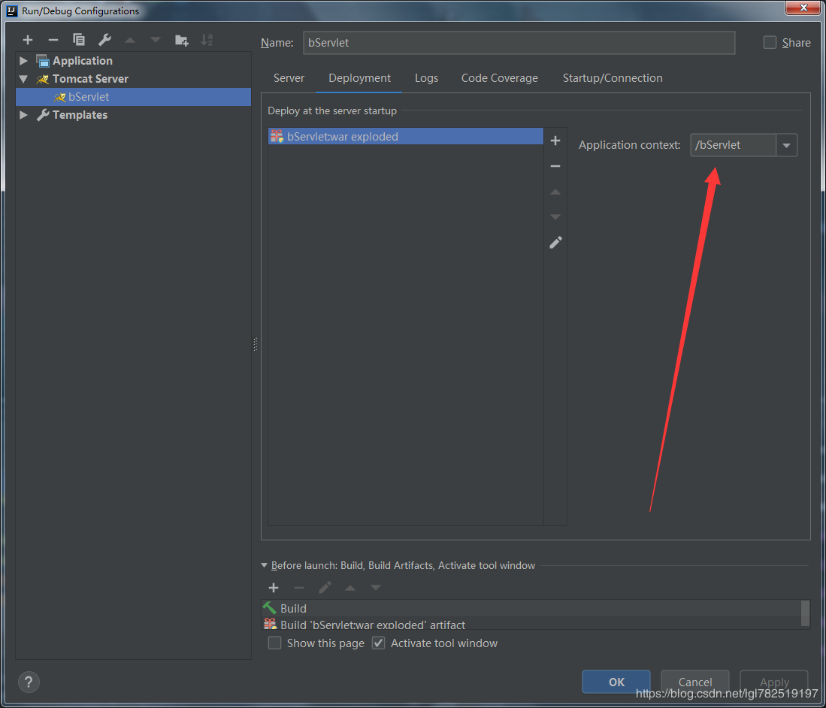Switch to the Server tab

tap(289, 78)
